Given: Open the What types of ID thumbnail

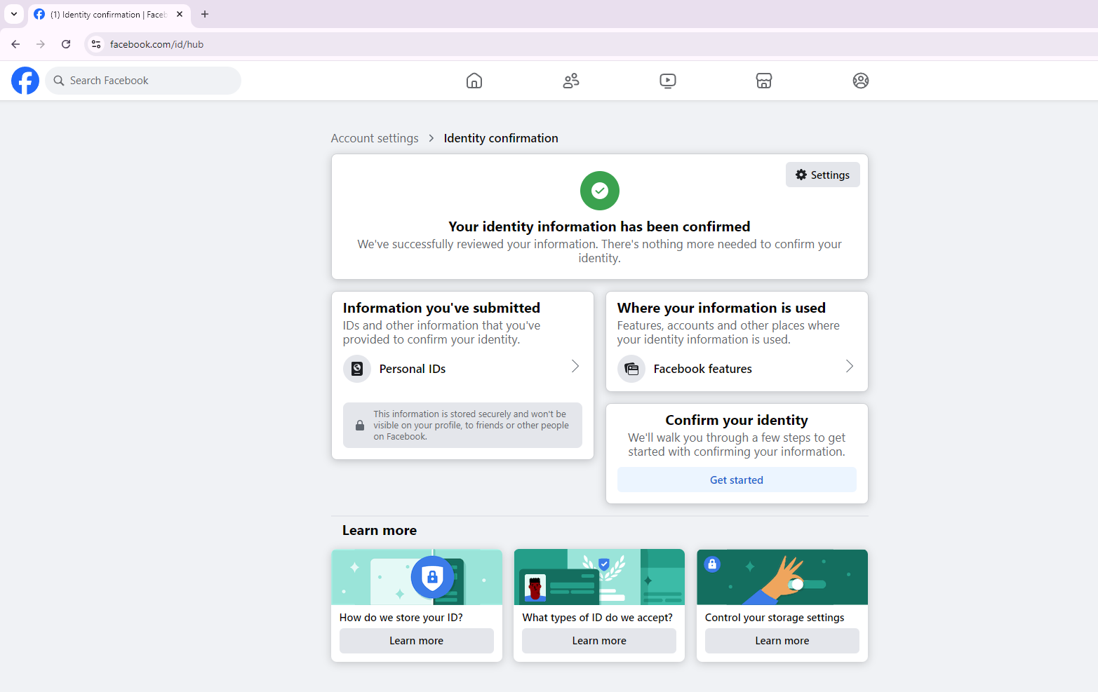Looking at the screenshot, I should 599,577.
